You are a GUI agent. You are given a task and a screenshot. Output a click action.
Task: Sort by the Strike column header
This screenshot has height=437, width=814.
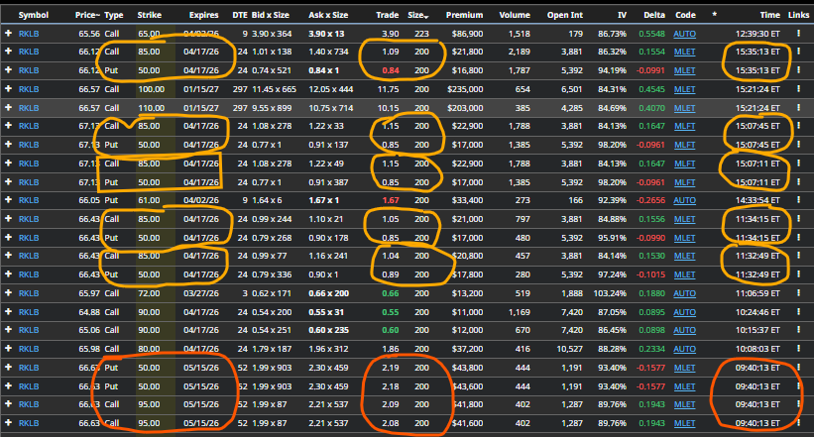point(149,15)
